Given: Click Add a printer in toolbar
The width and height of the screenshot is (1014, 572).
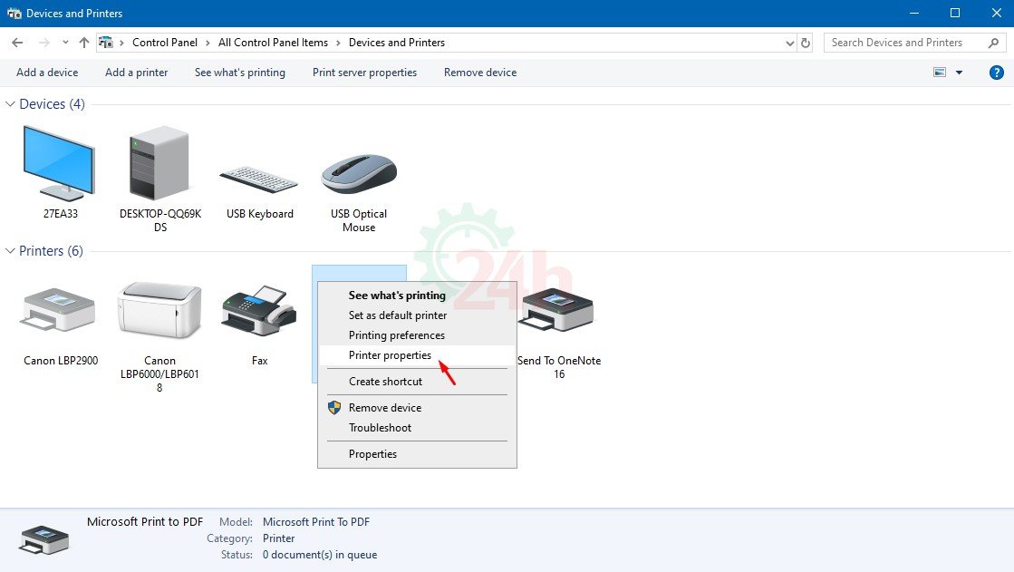Looking at the screenshot, I should 136,73.
